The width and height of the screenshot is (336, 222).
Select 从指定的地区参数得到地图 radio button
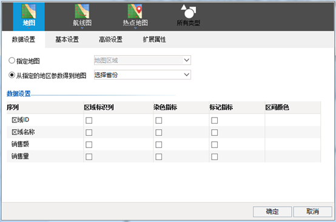coord(12,75)
